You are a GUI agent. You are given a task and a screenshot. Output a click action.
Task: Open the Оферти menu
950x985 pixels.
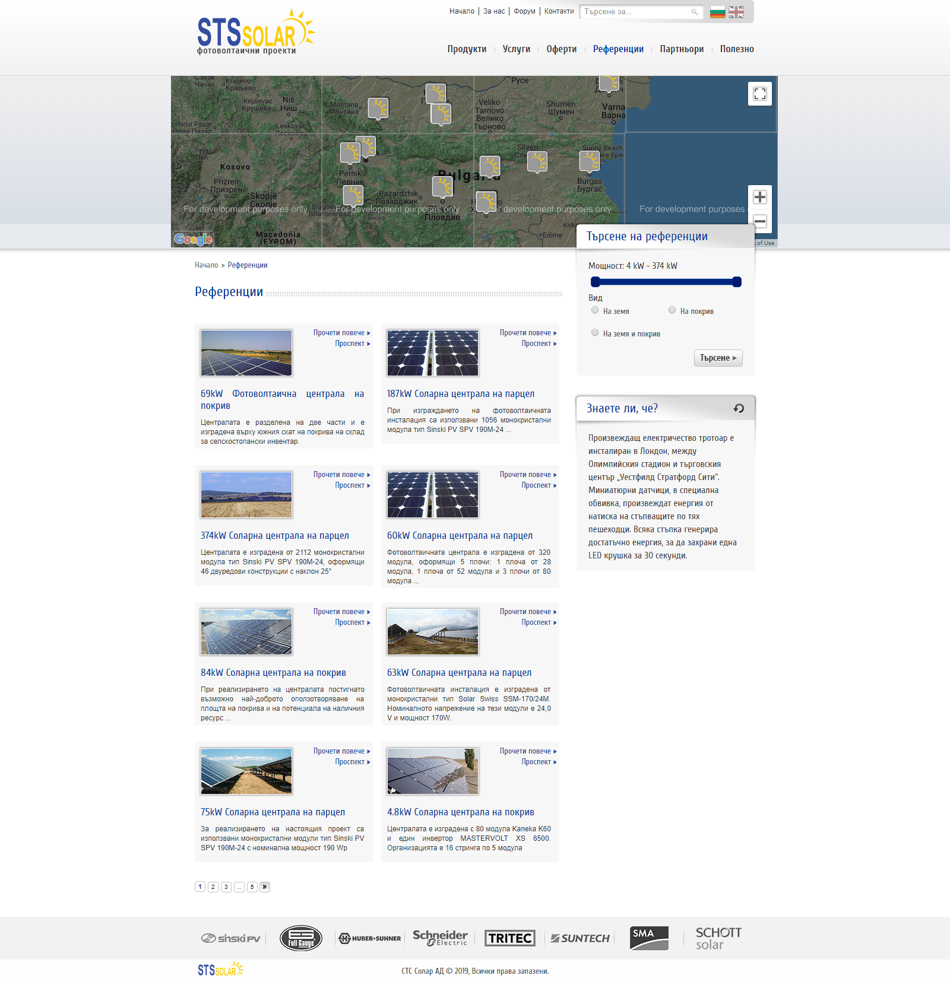coord(562,49)
